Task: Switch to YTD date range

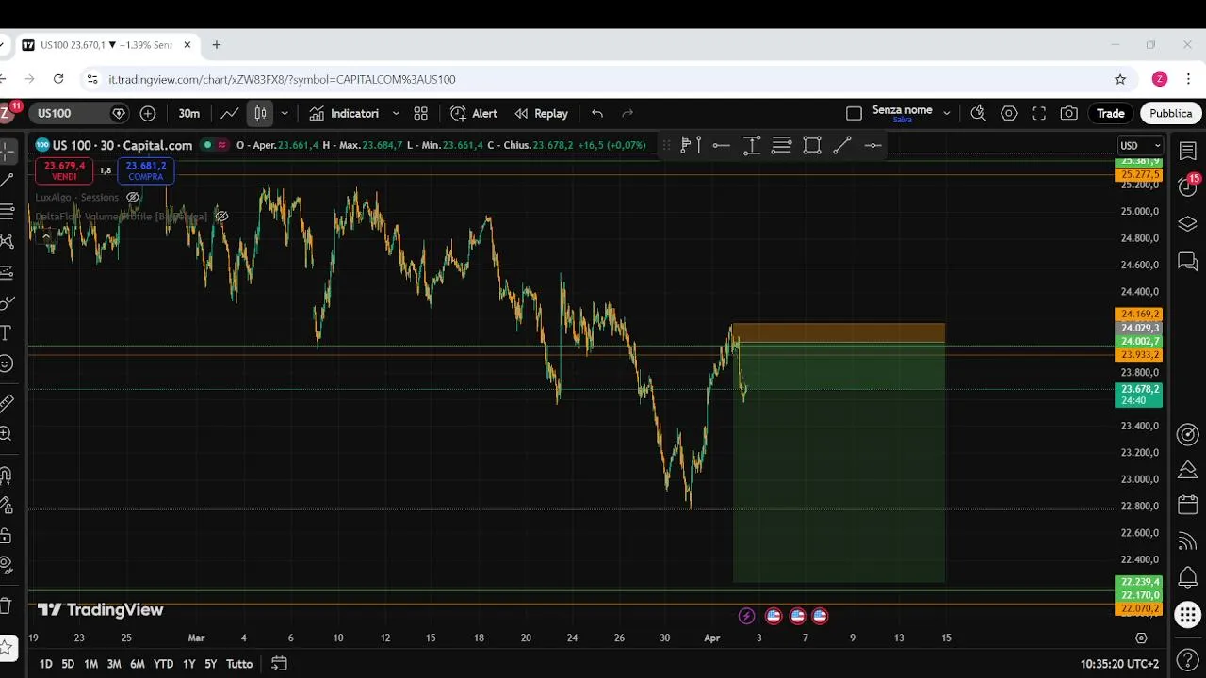Action: click(x=163, y=664)
